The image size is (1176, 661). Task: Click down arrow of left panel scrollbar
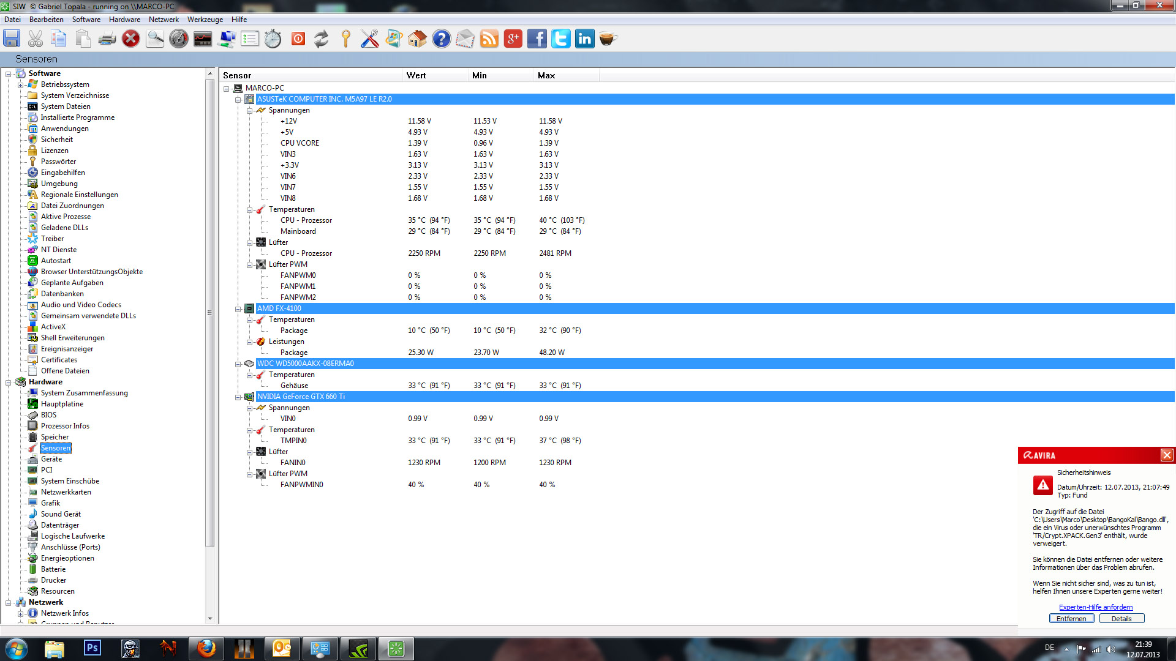click(210, 619)
